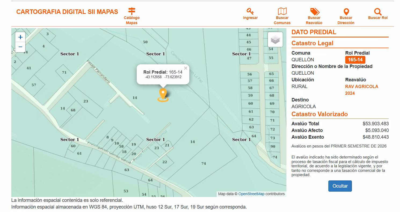Screen dimensions: 400x212
Task: Click parcel 53 on the map
Action: tap(126, 191)
